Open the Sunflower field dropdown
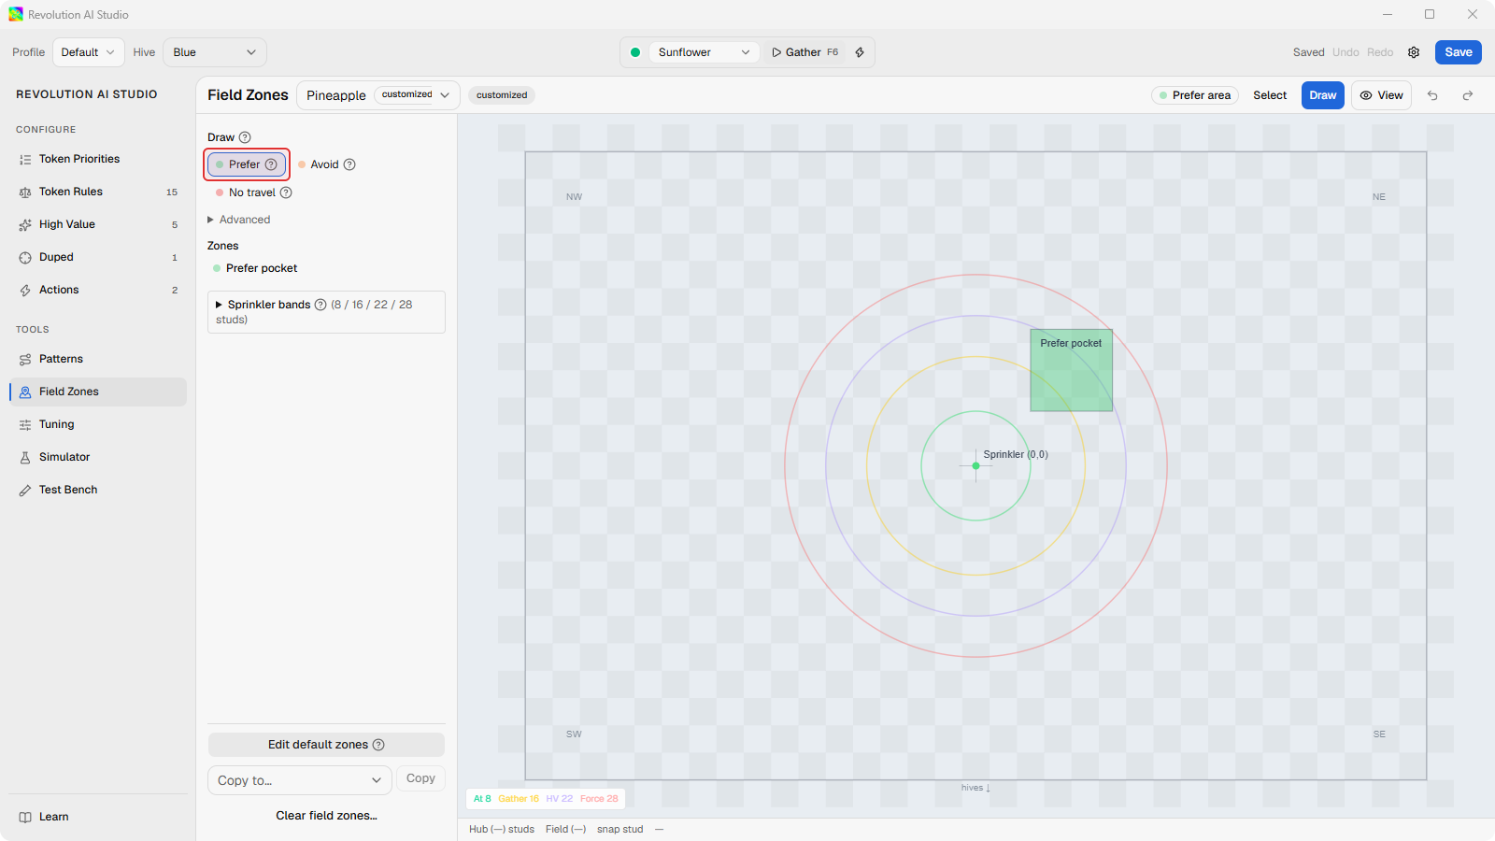 coord(705,52)
